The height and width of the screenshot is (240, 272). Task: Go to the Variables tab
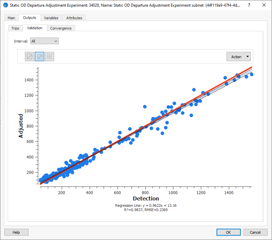(51, 18)
